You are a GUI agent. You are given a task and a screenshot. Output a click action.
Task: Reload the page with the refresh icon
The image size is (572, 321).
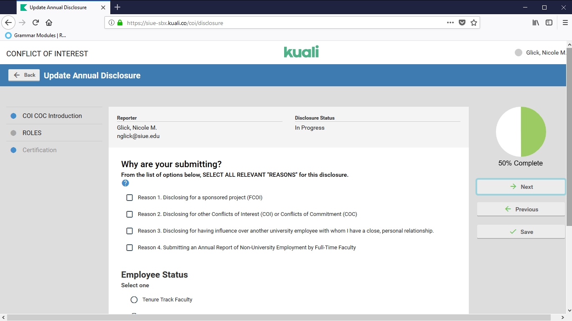(36, 23)
